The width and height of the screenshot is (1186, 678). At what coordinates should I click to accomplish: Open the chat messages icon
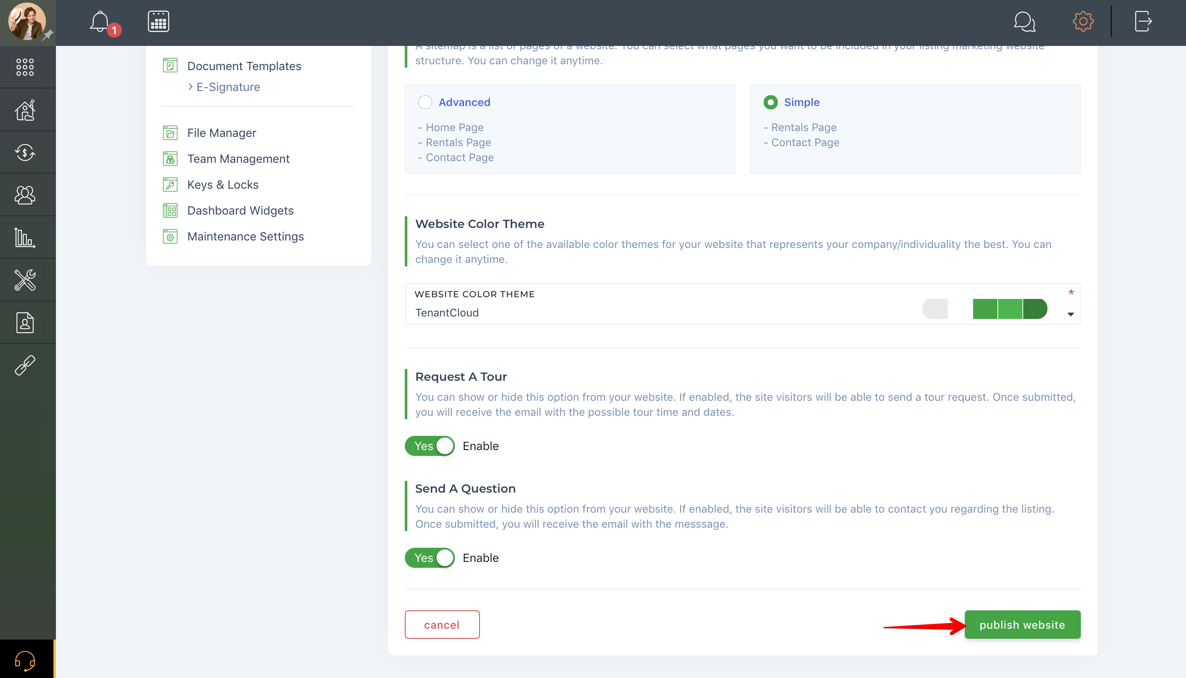coord(1025,21)
